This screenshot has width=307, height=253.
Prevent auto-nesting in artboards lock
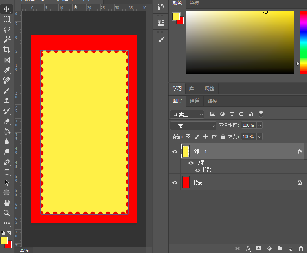(214, 137)
